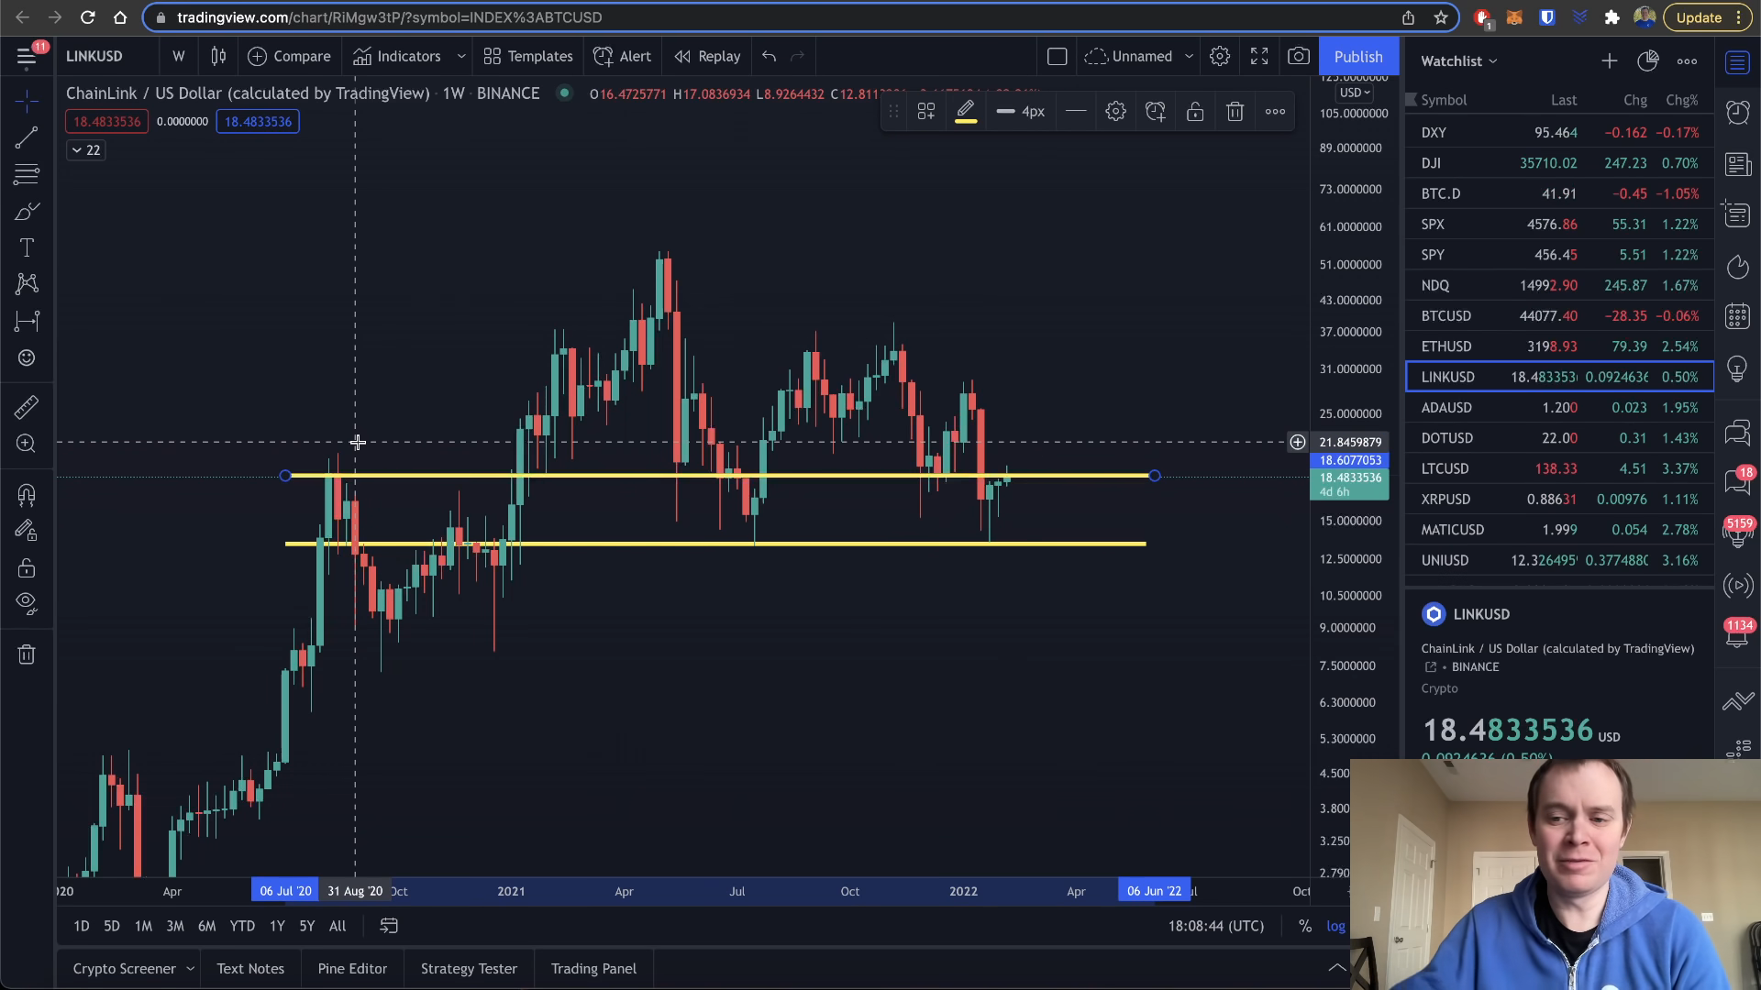
Task: Open the Strategy Tester tab
Action: point(469,968)
